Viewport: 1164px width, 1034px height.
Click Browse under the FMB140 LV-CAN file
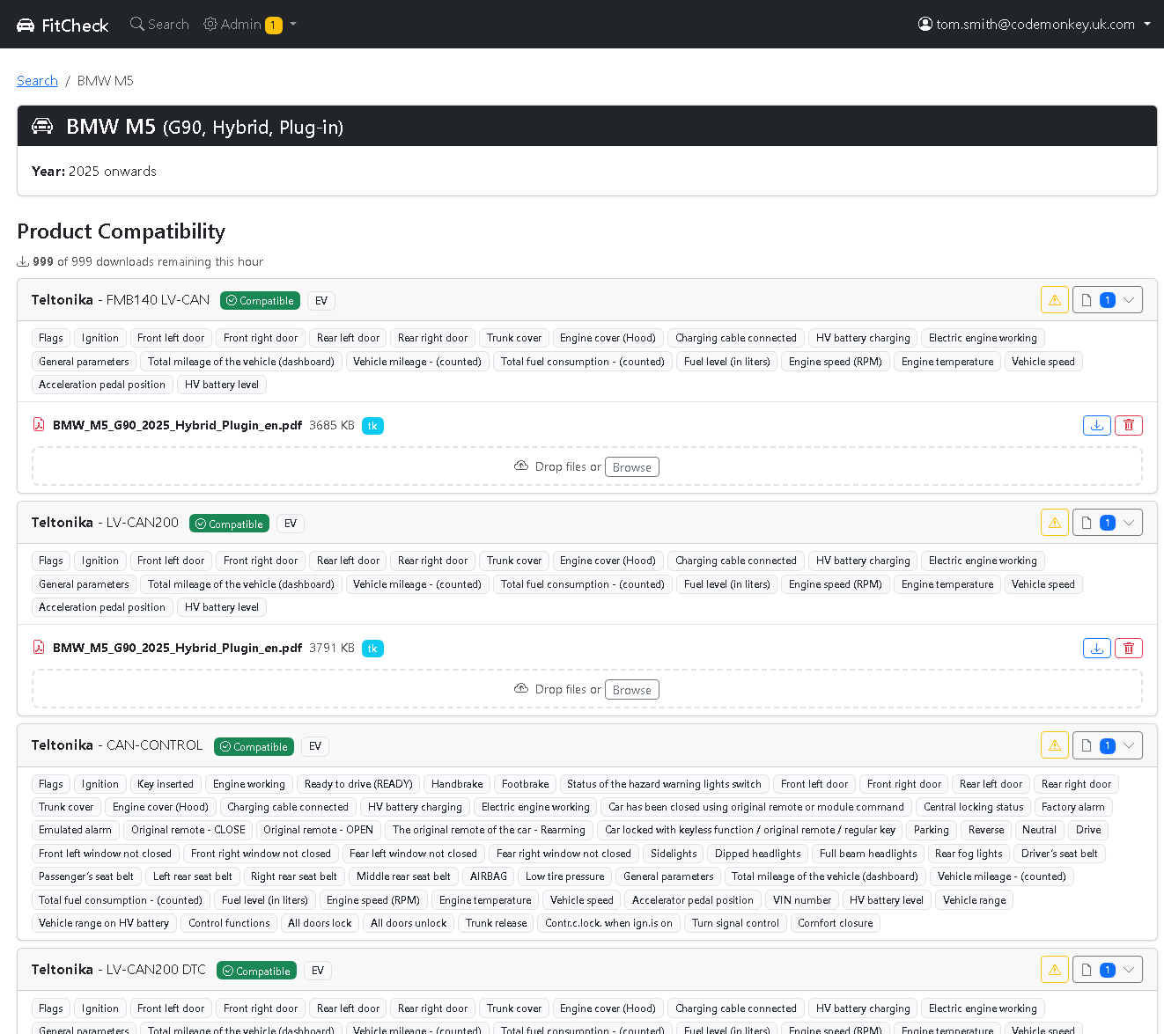coord(632,467)
